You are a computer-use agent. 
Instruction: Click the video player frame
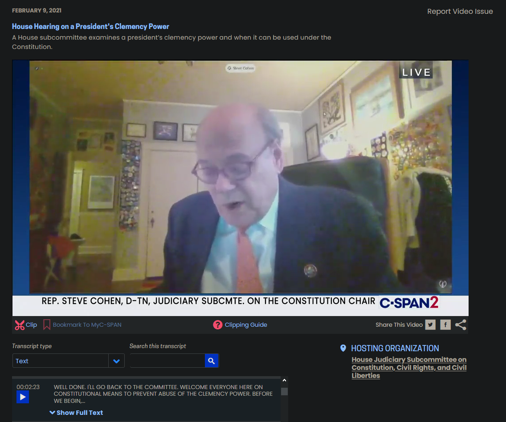[x=241, y=187]
